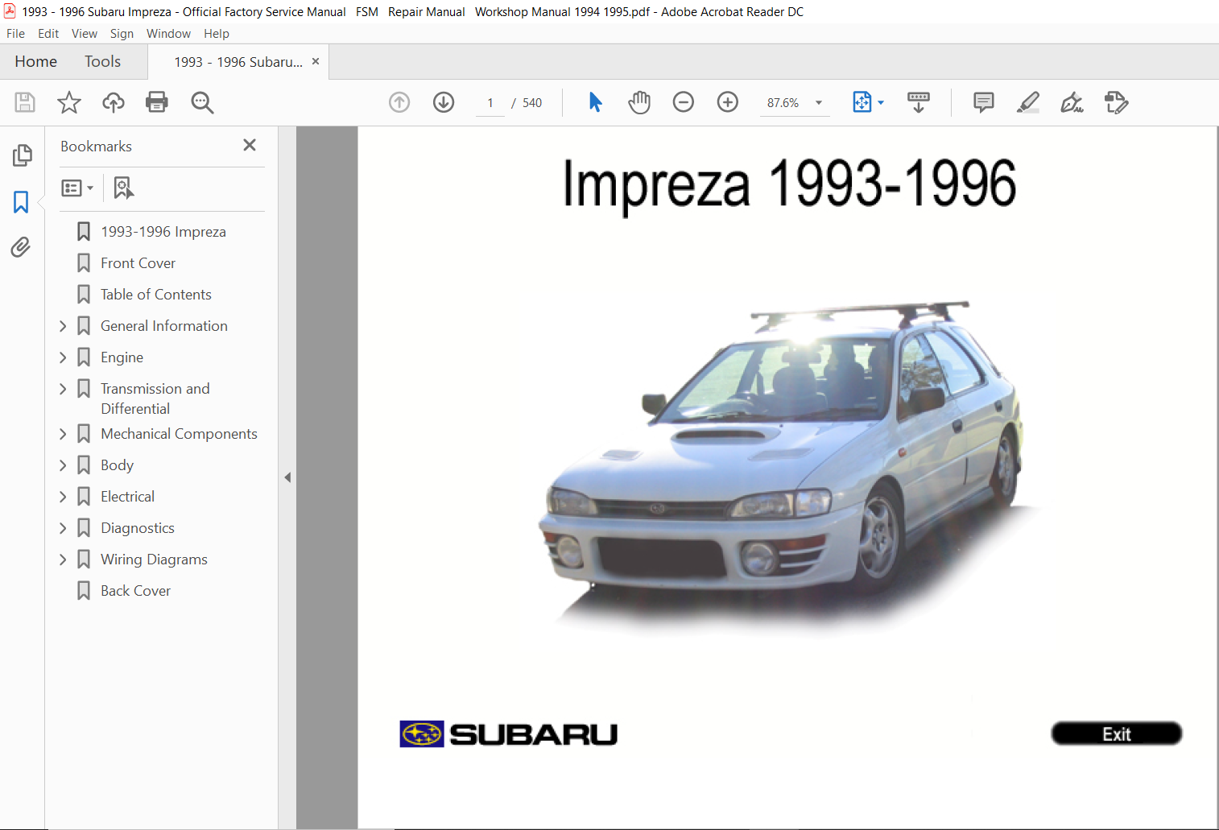Go to previous page arrow

[399, 102]
